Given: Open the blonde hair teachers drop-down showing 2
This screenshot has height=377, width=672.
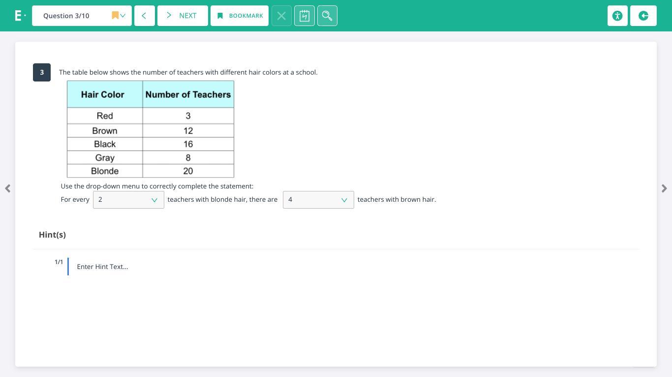Looking at the screenshot, I should 128,200.
